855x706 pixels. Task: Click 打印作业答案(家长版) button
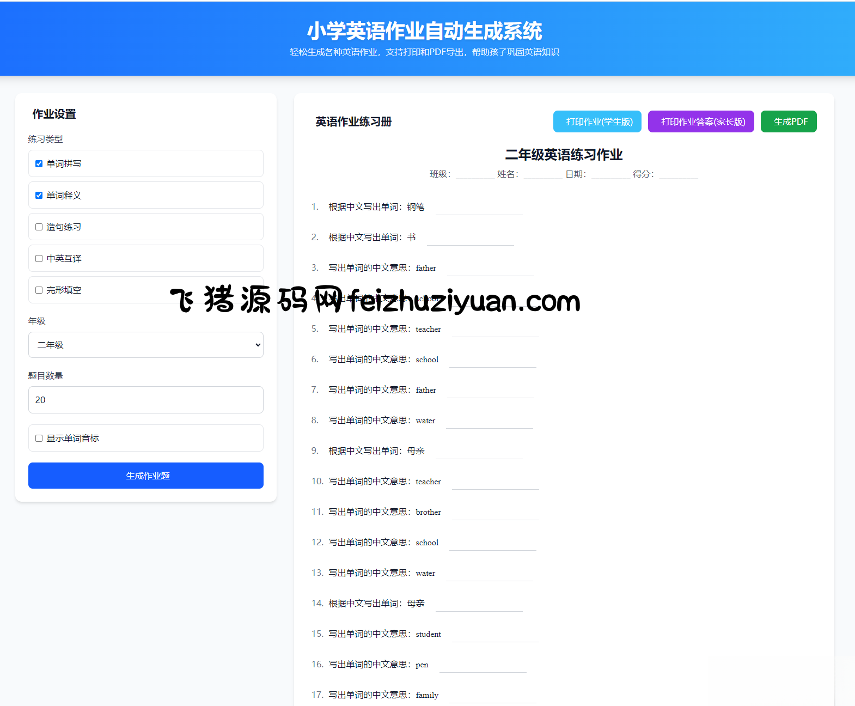pyautogui.click(x=701, y=121)
